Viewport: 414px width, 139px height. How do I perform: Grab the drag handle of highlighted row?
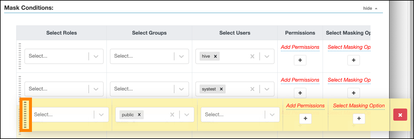pyautogui.click(x=25, y=115)
